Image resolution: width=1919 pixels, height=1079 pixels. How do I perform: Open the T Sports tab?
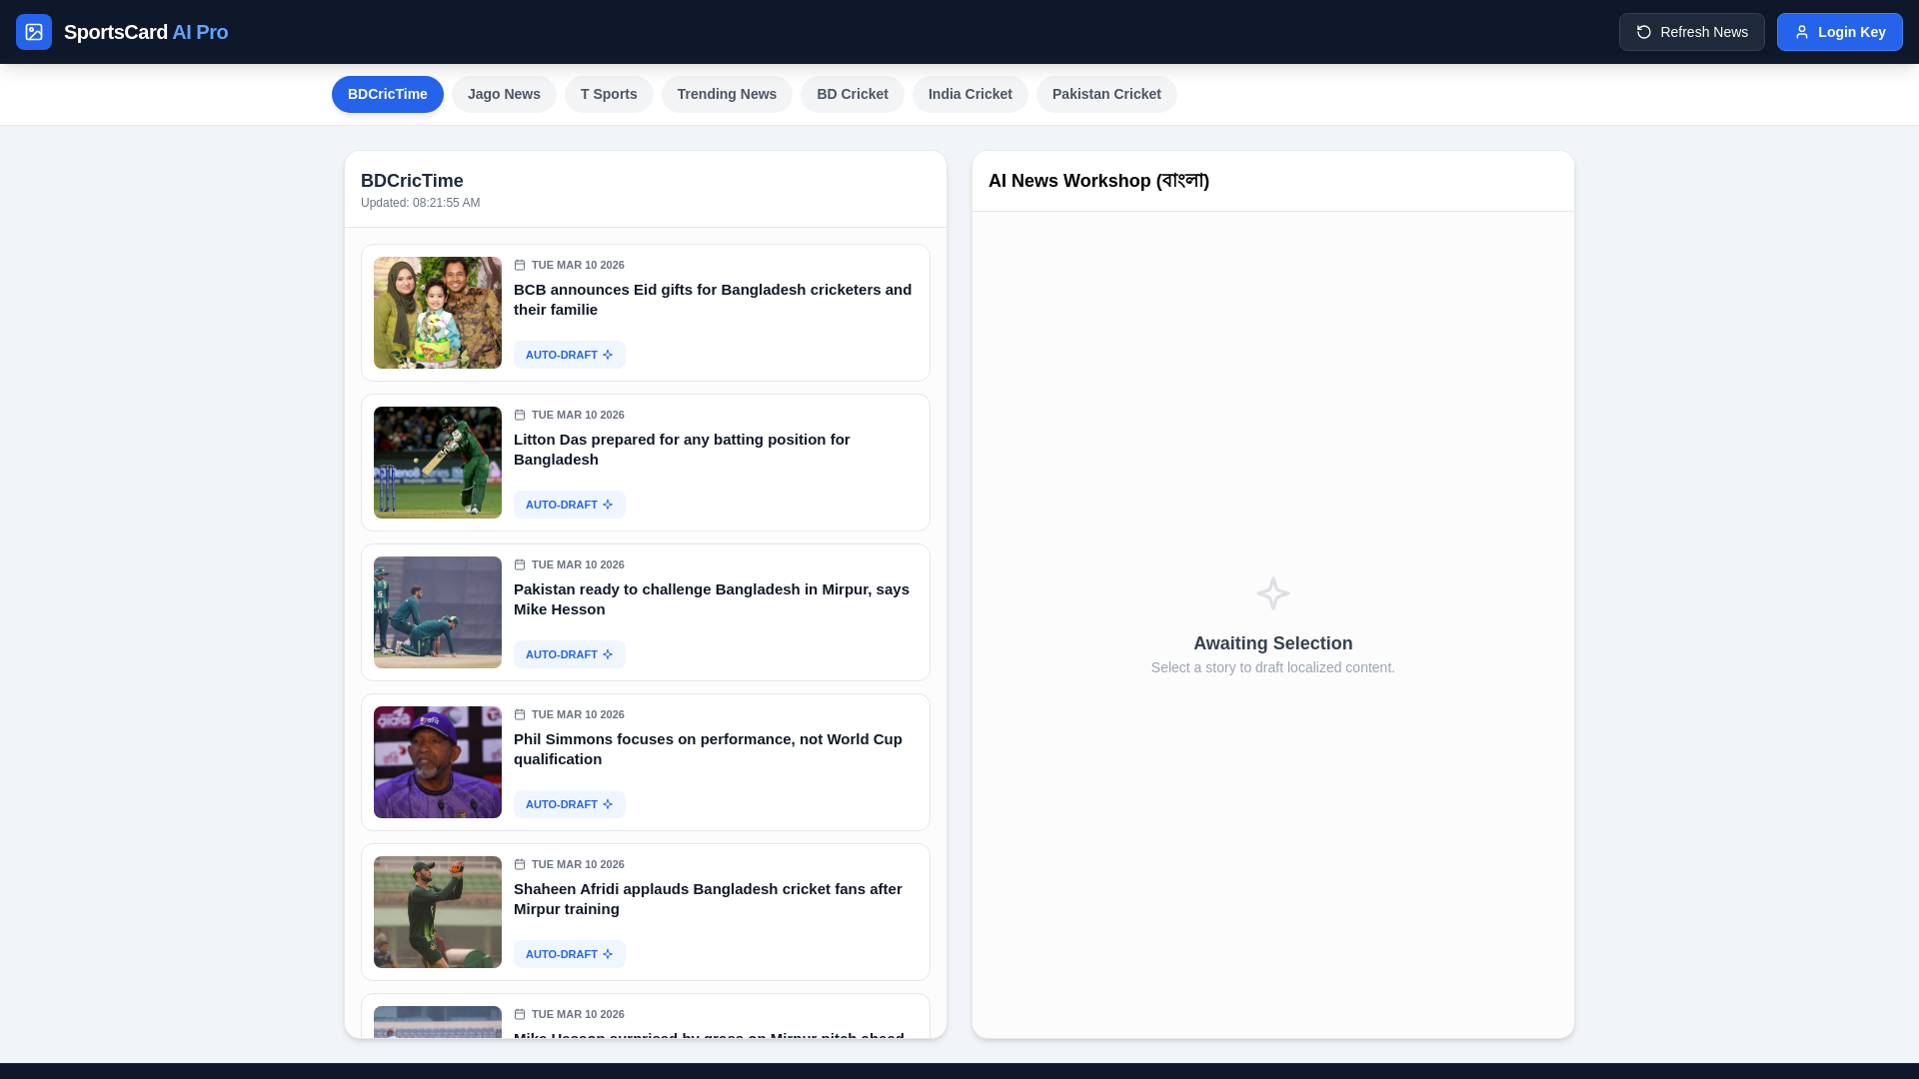click(x=609, y=94)
